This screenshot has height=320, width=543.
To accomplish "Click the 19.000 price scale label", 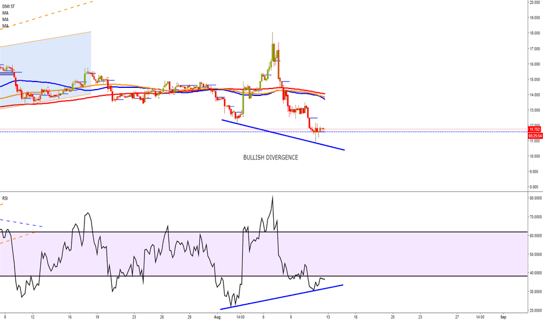I will [x=535, y=17].
